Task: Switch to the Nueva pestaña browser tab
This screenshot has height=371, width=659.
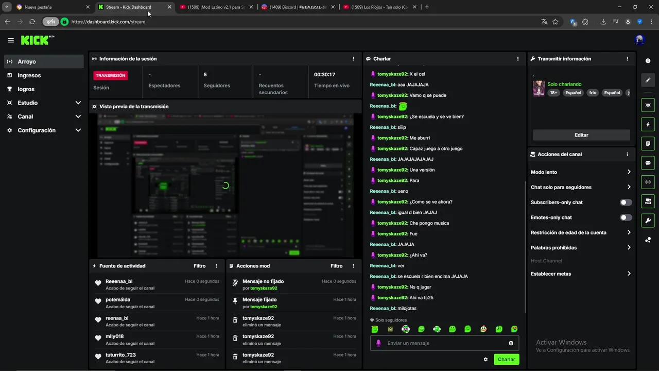Action: (51, 7)
